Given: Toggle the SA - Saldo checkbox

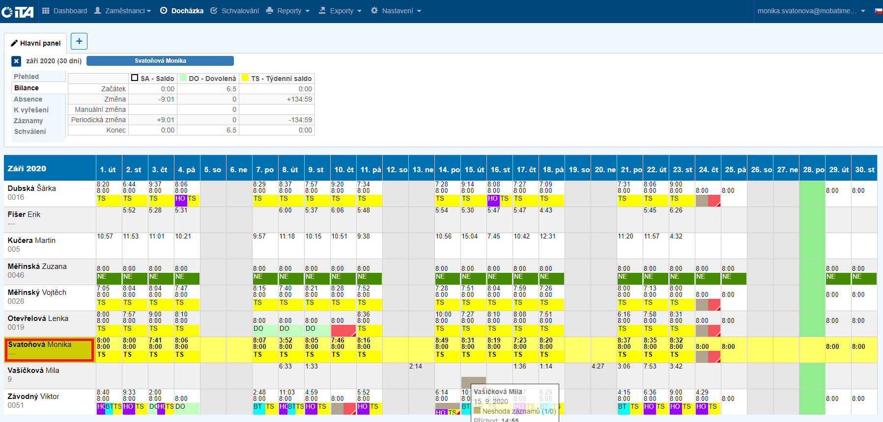Looking at the screenshot, I should pyautogui.click(x=135, y=78).
